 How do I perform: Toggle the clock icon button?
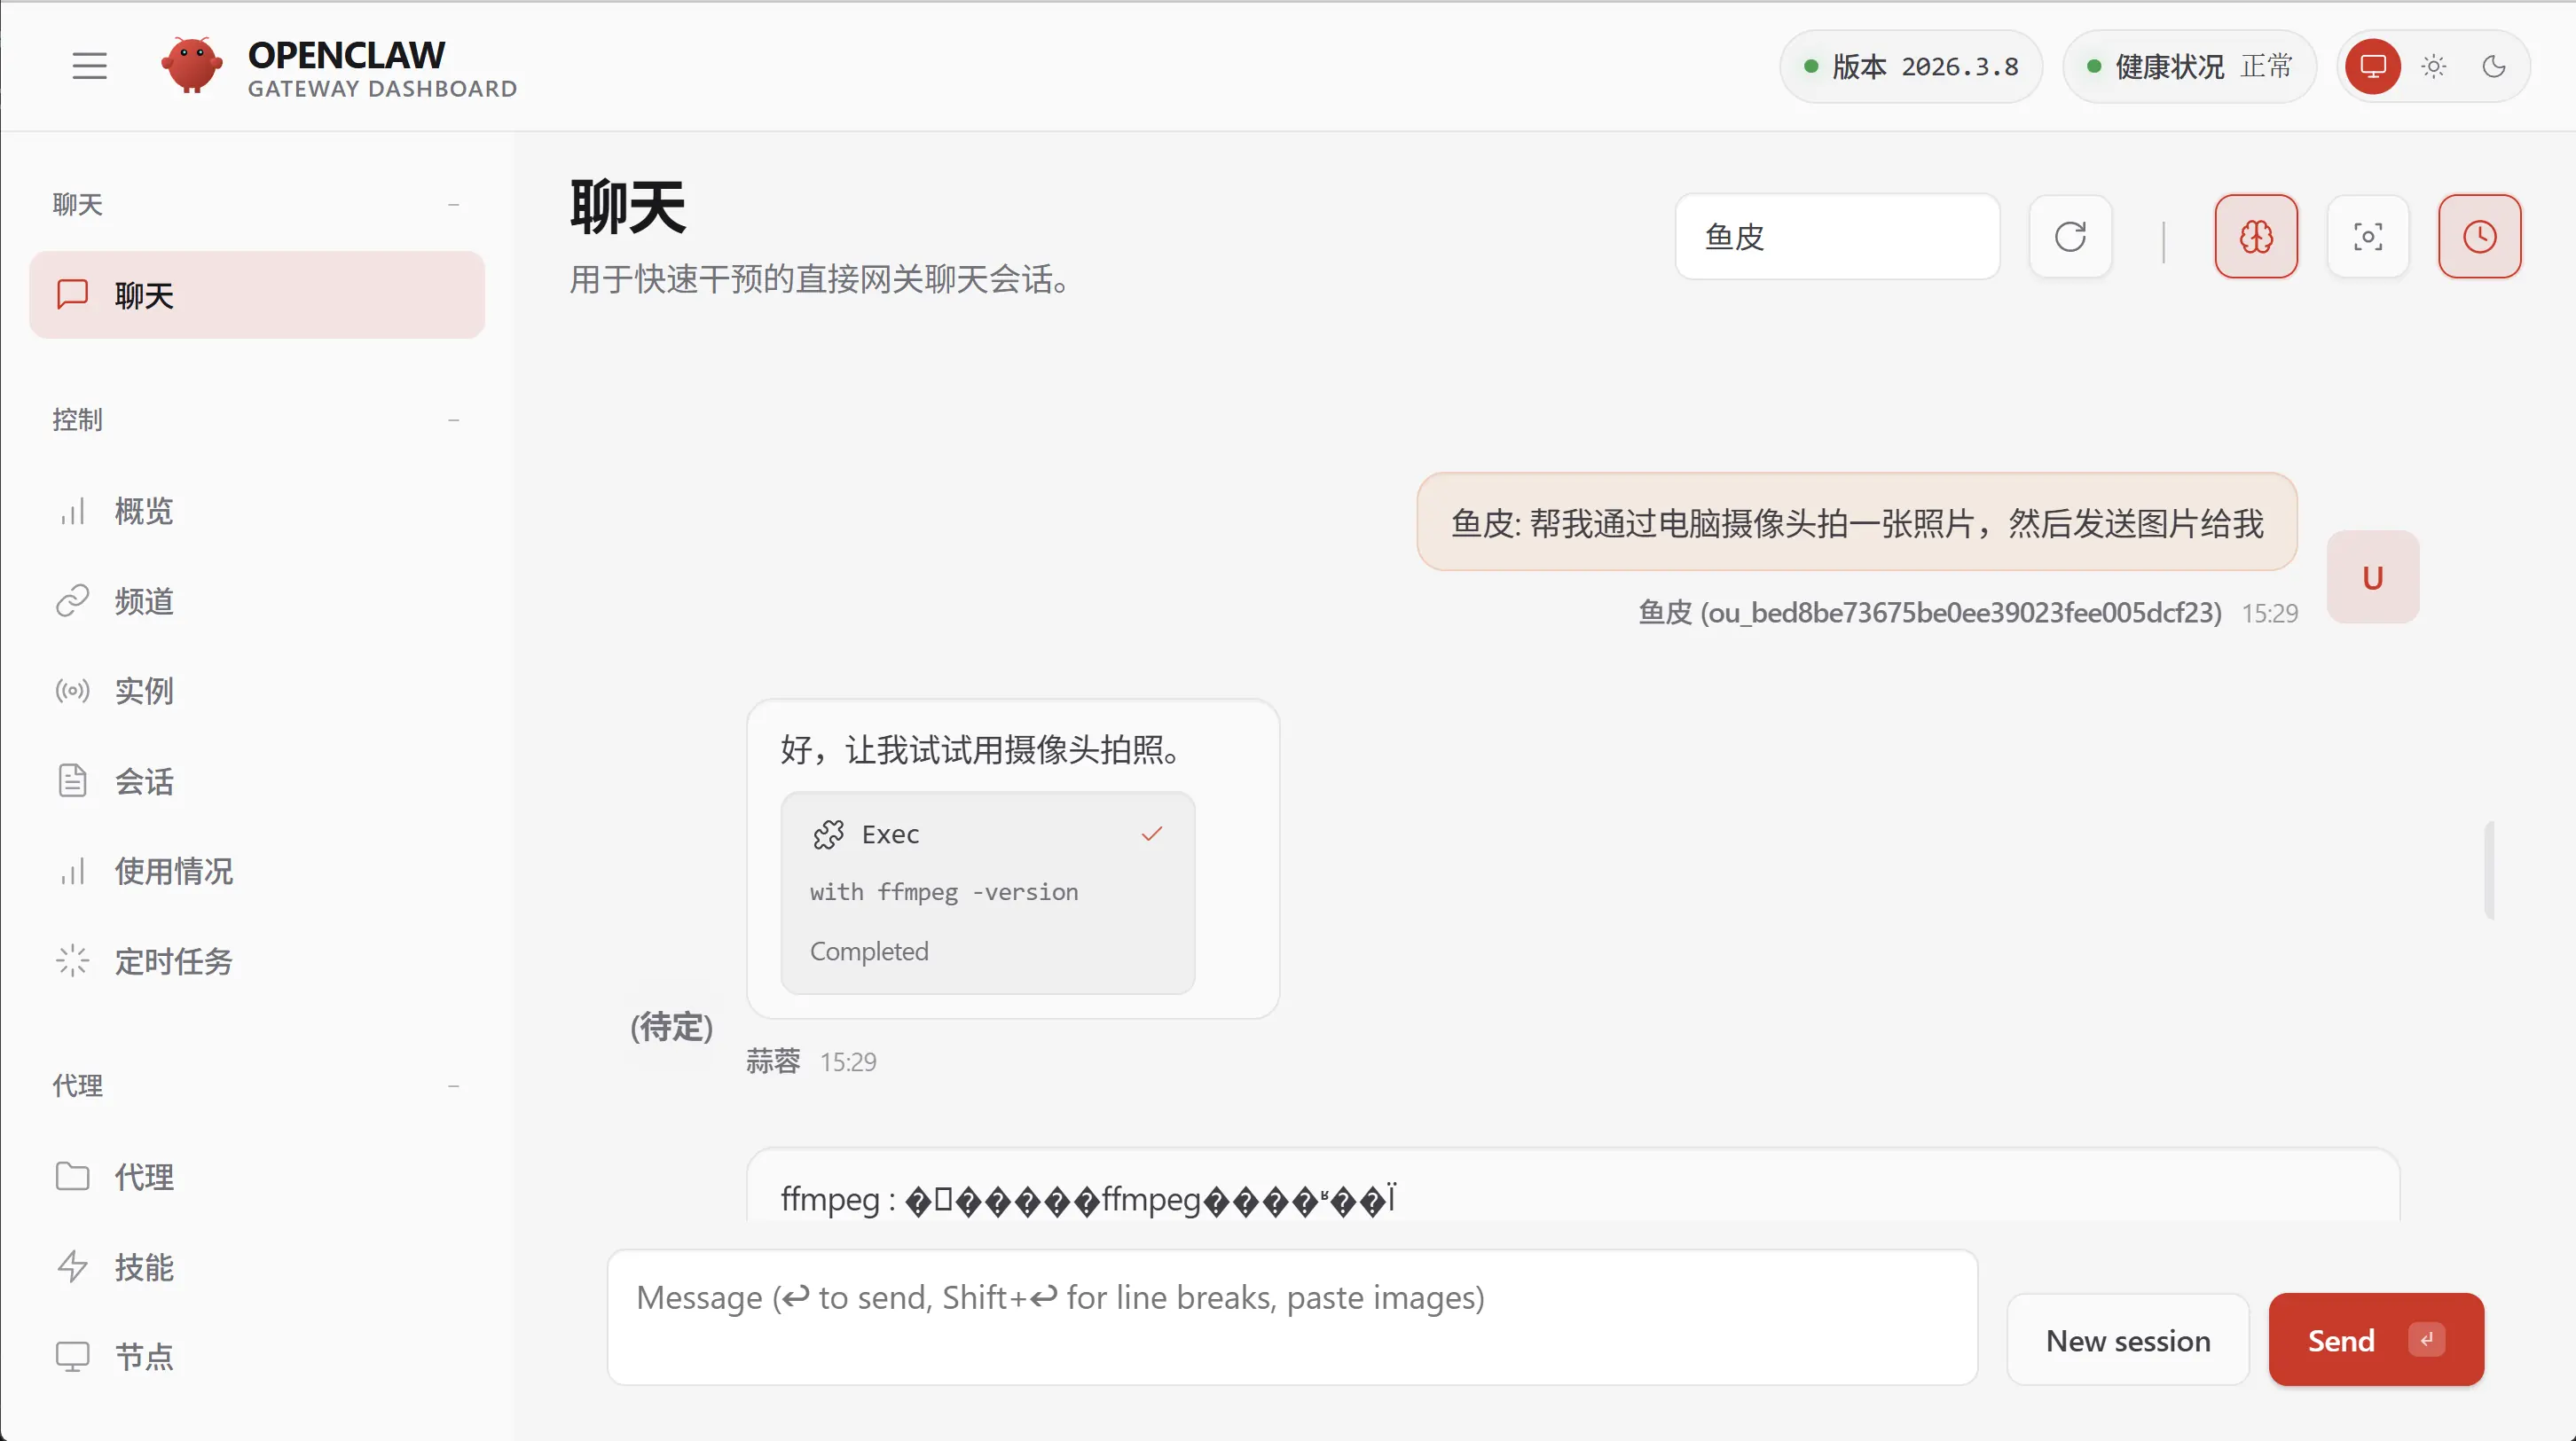pos(2479,237)
